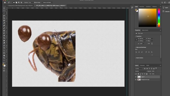Open tool preset picker dropdown arrow
The image size is (170, 96).
11,2
